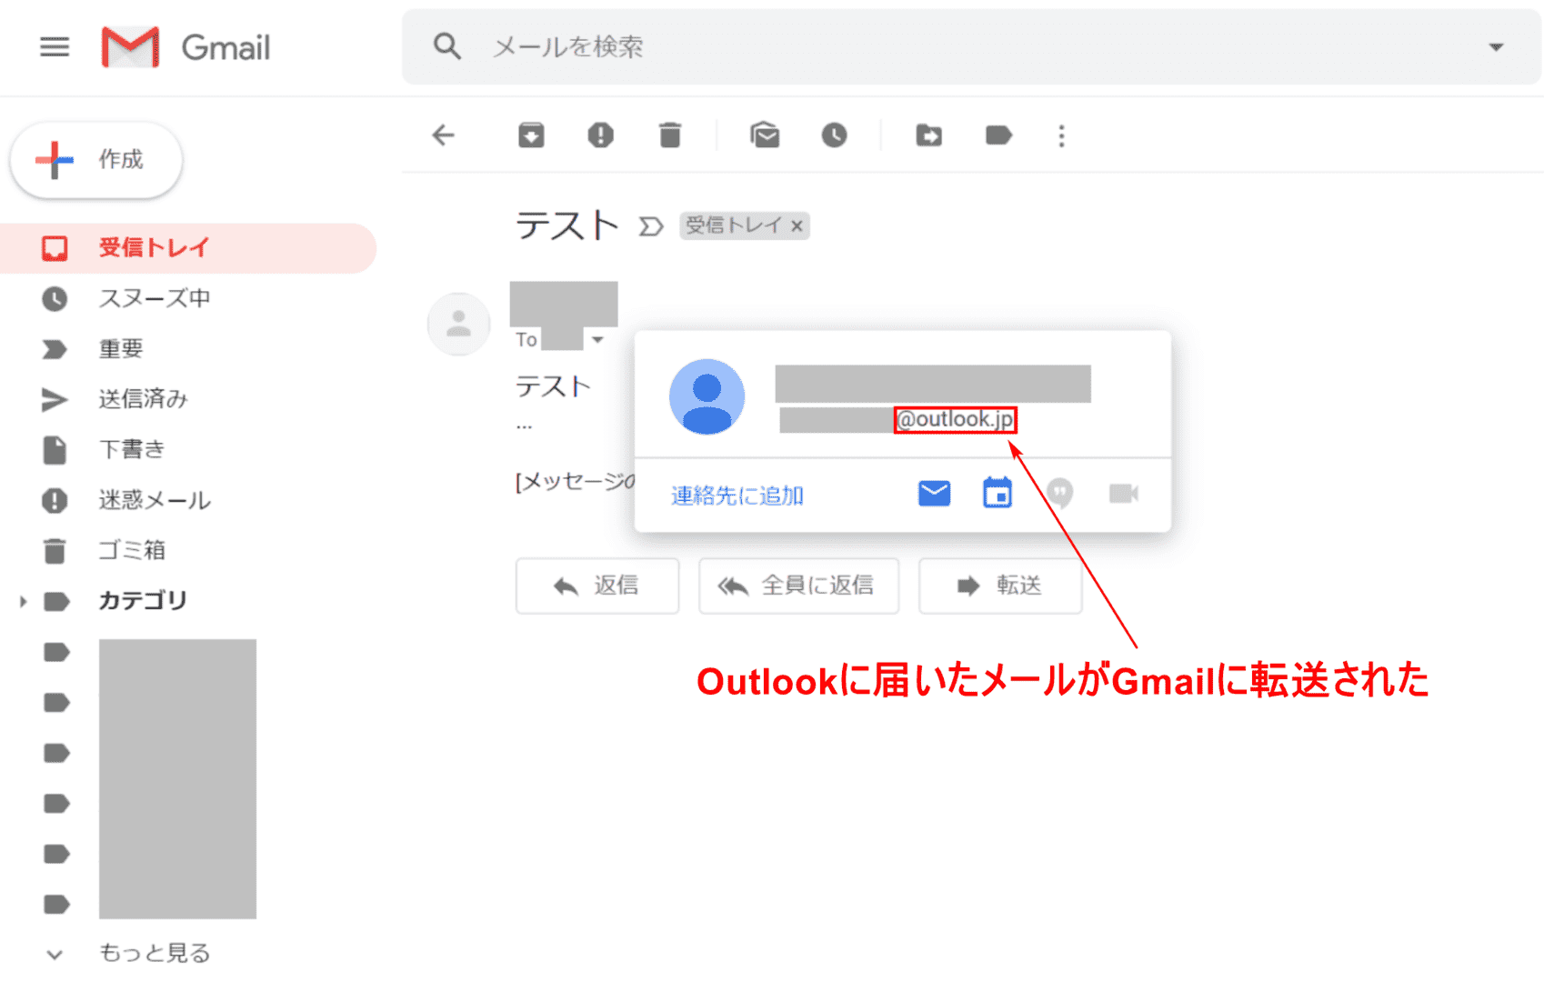
Task: Open labels icon in toolbar
Action: tap(998, 135)
